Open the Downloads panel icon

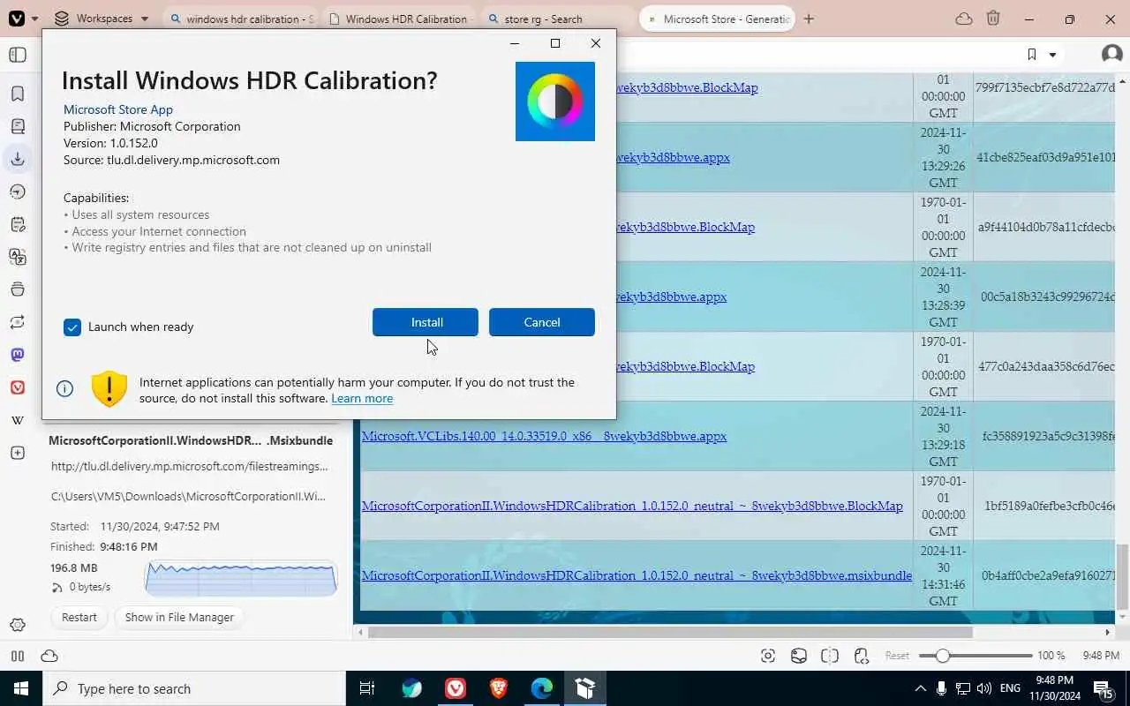18,159
